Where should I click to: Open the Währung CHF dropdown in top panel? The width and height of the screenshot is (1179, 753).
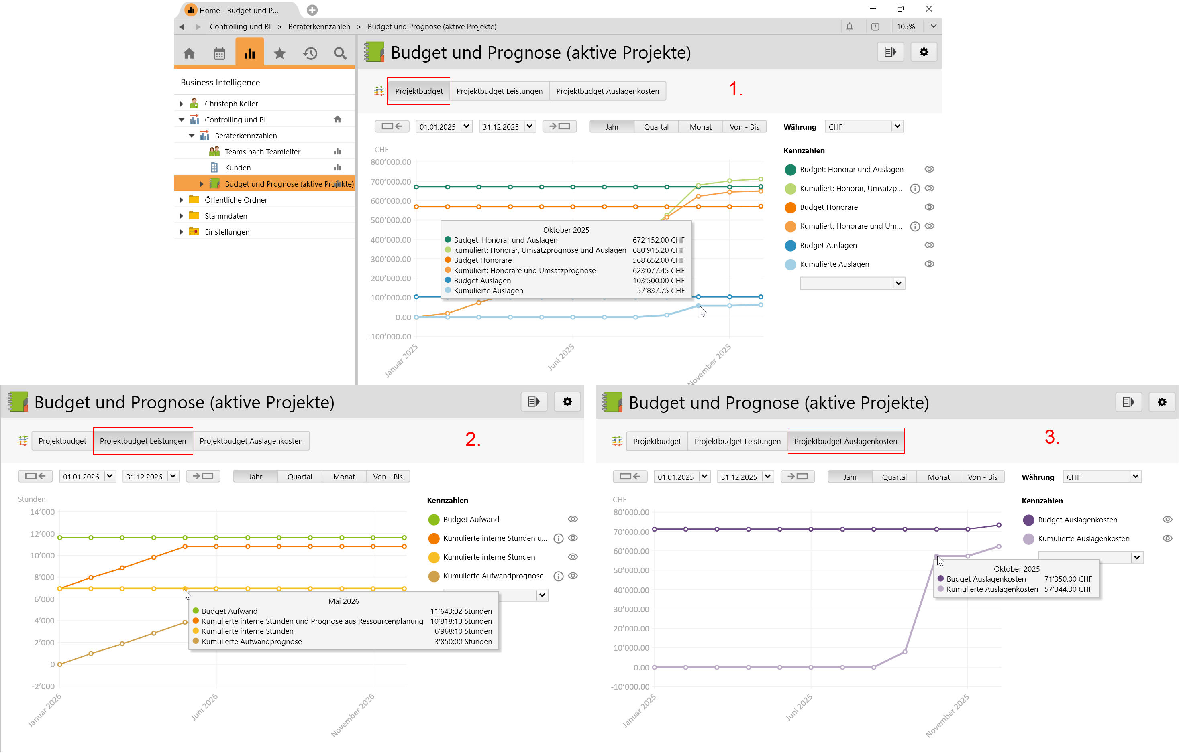pos(897,127)
